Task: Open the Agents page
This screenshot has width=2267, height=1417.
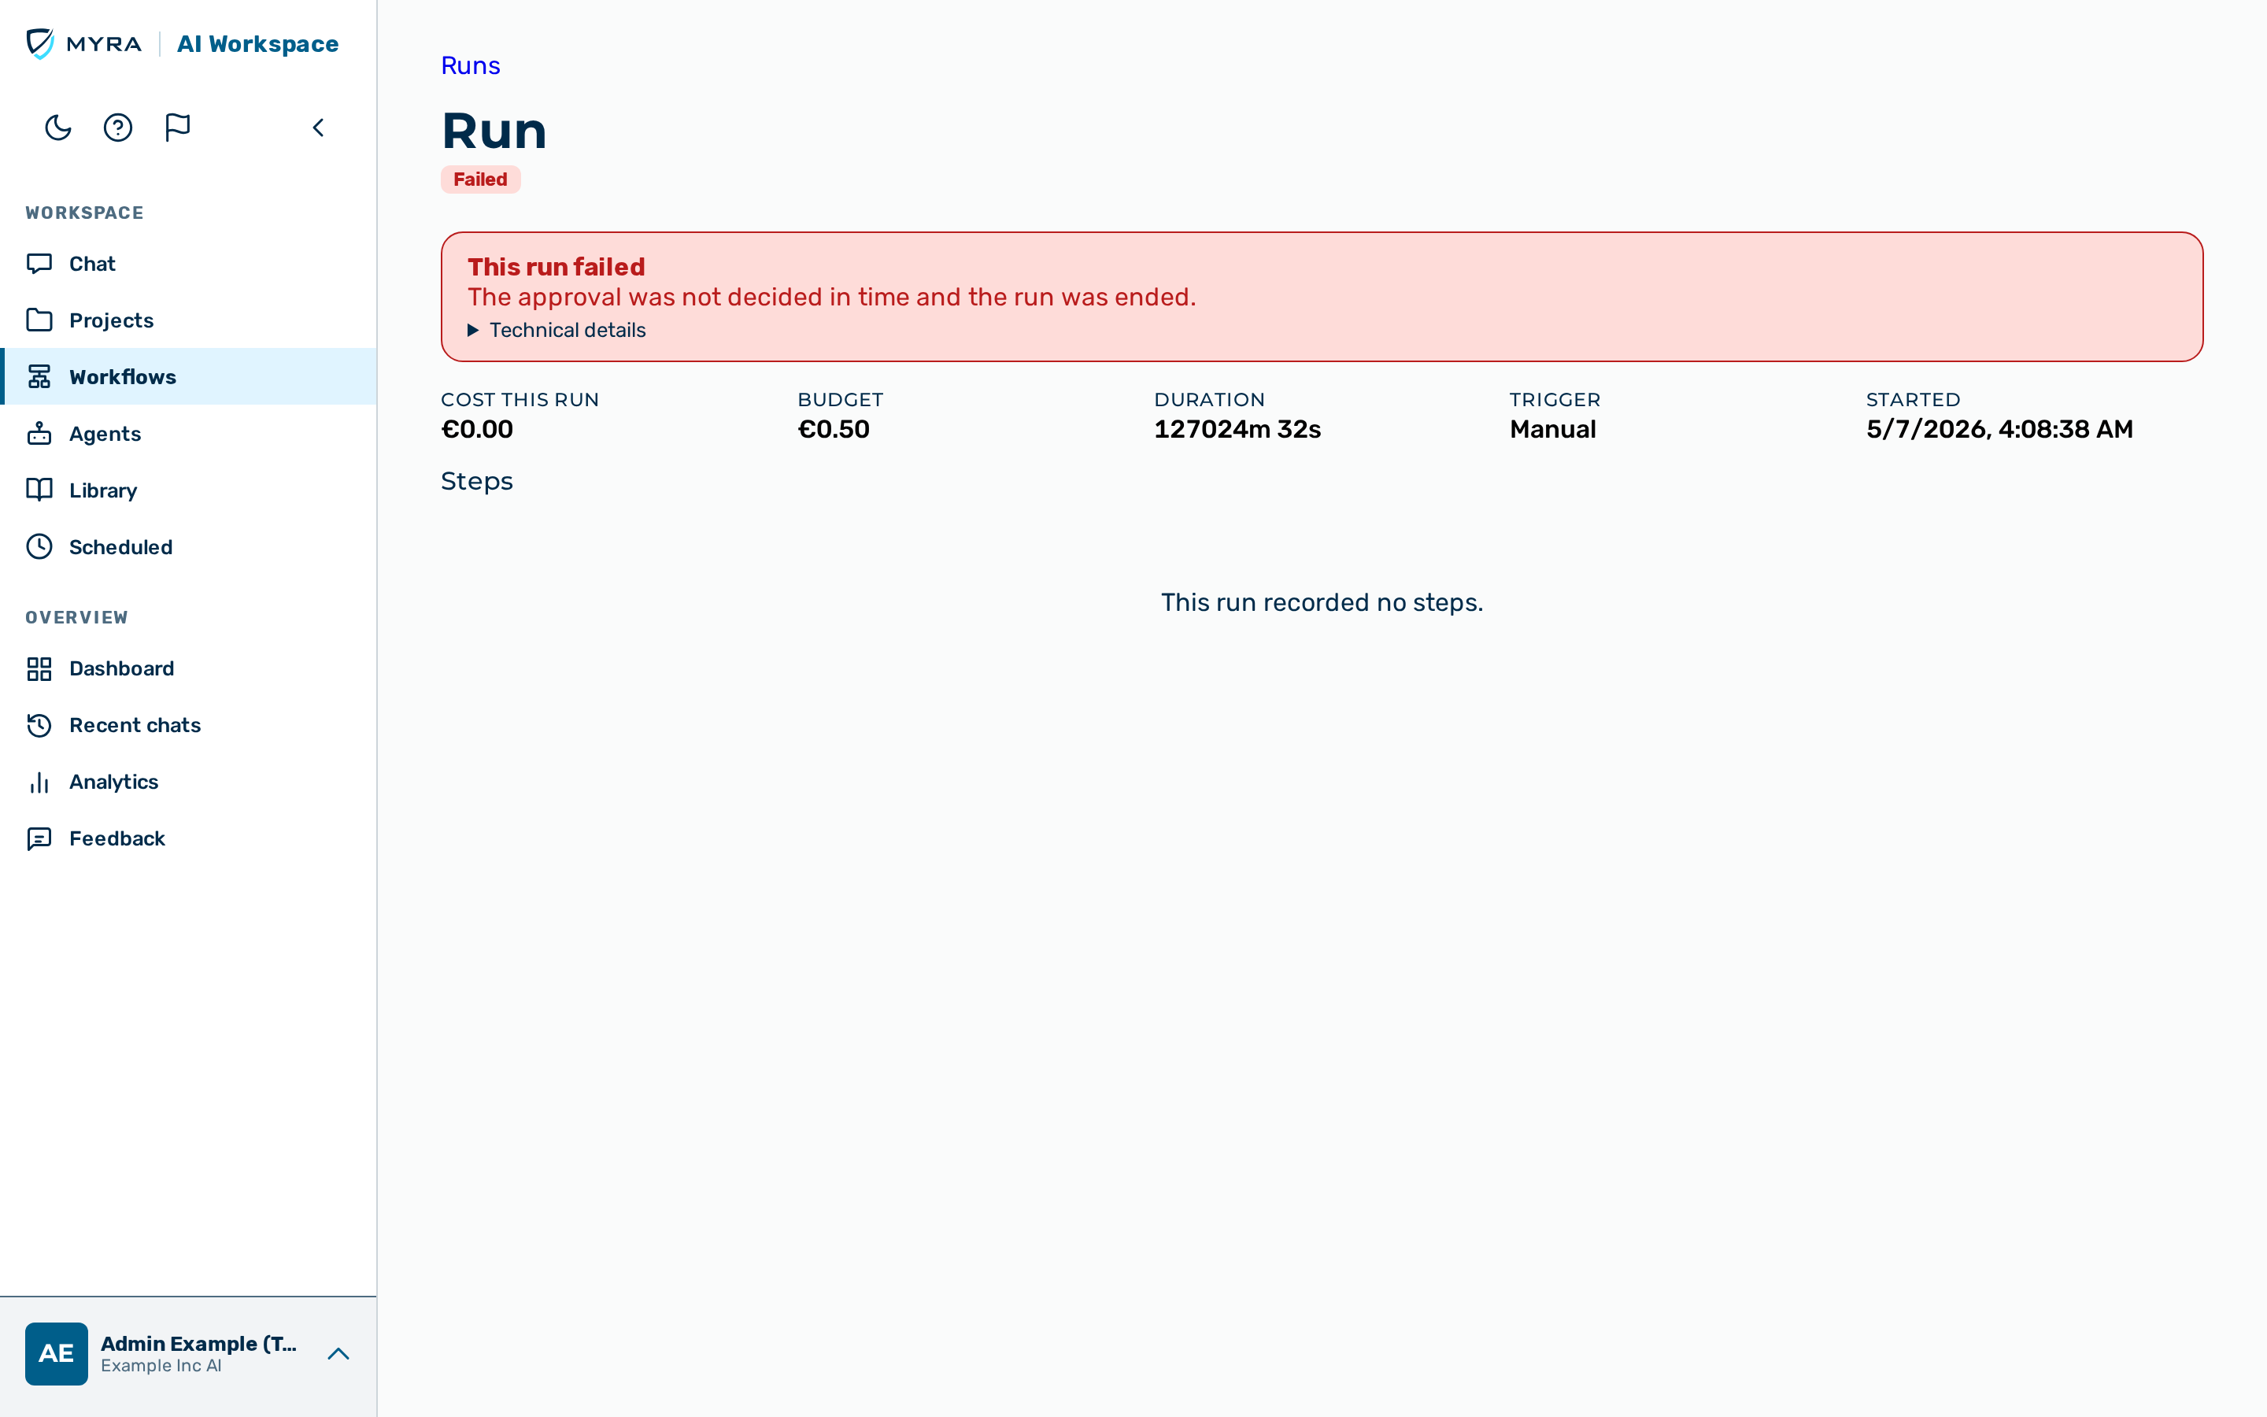Action: (x=189, y=433)
